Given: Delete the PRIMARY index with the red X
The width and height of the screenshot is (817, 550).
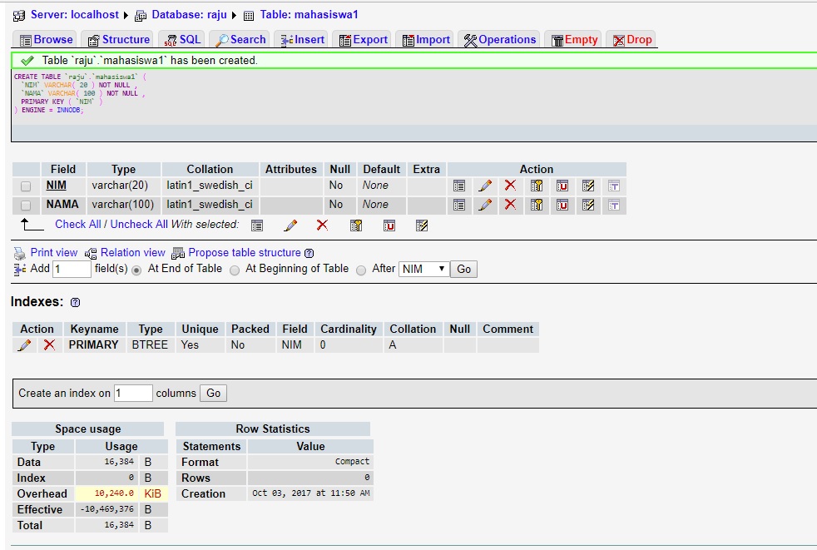Looking at the screenshot, I should point(49,344).
